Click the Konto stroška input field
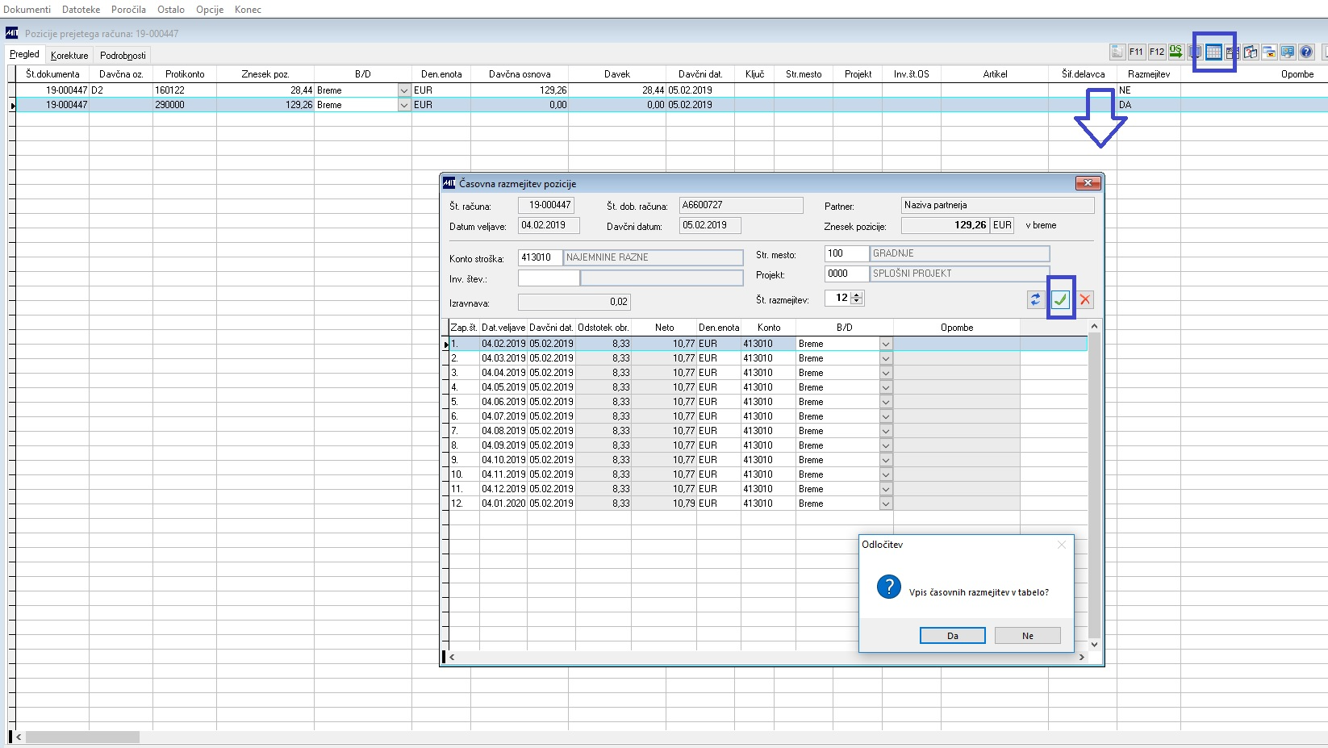This screenshot has height=748, width=1328. click(x=540, y=257)
